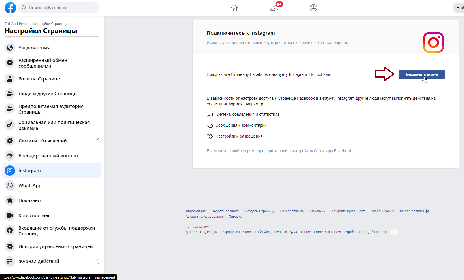464x280 pixels.
Task: Follow the Подробнее link
Action: 319,74
